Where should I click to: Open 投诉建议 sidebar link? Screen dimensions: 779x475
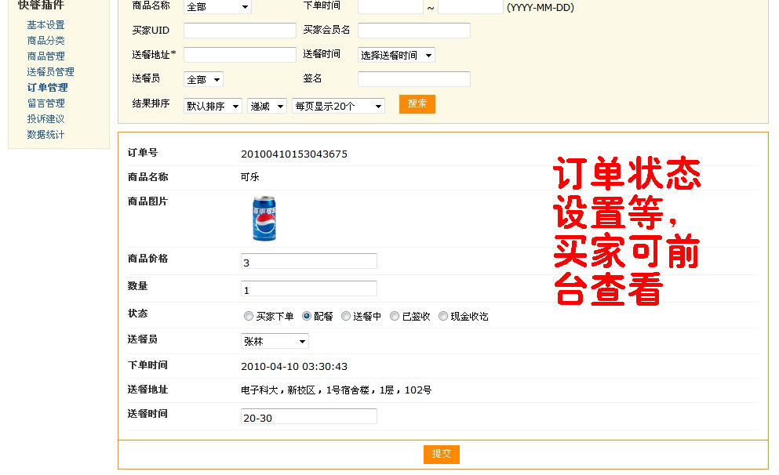click(46, 118)
